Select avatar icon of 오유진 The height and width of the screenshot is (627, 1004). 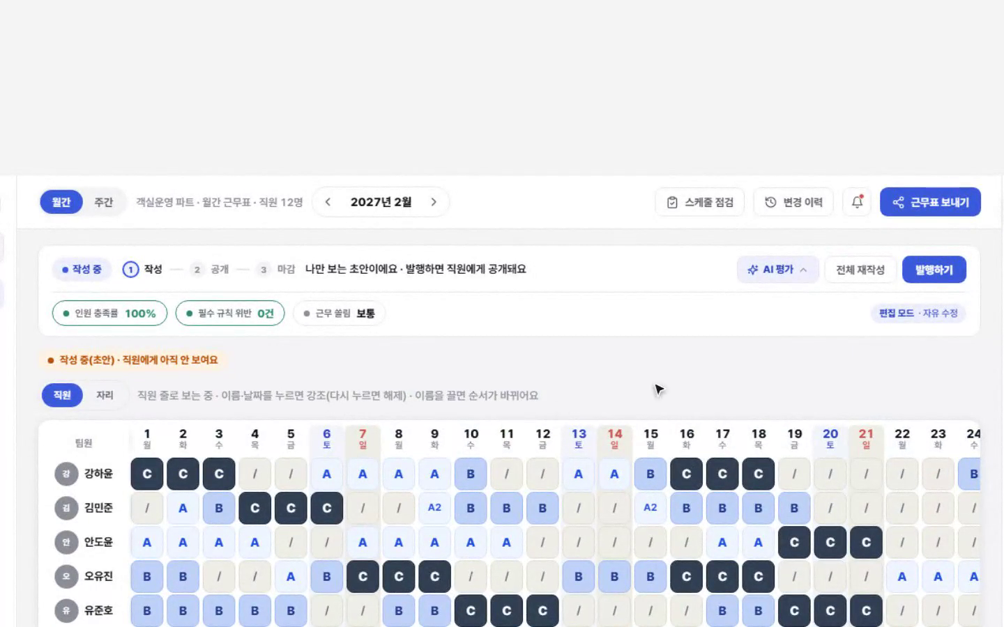(66, 576)
